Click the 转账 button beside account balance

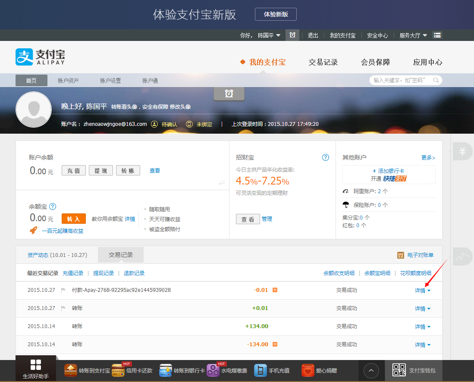click(128, 170)
